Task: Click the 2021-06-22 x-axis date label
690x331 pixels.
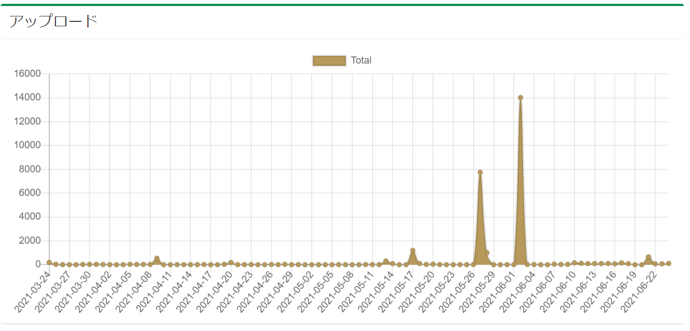Action: click(639, 291)
